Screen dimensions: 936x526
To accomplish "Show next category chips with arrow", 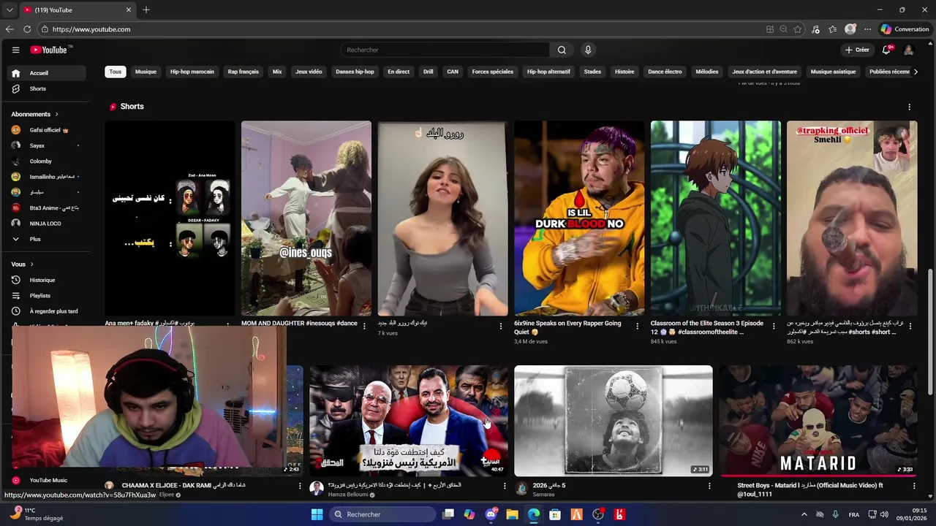I will coord(916,72).
